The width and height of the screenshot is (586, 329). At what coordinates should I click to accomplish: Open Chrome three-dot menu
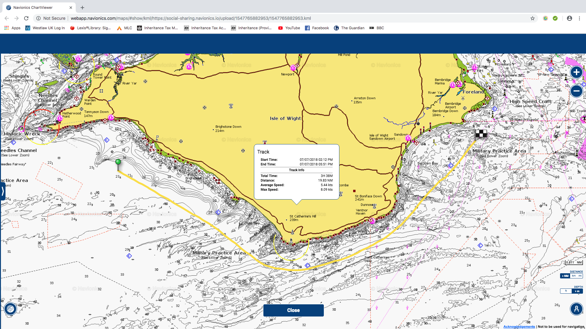pos(579,18)
